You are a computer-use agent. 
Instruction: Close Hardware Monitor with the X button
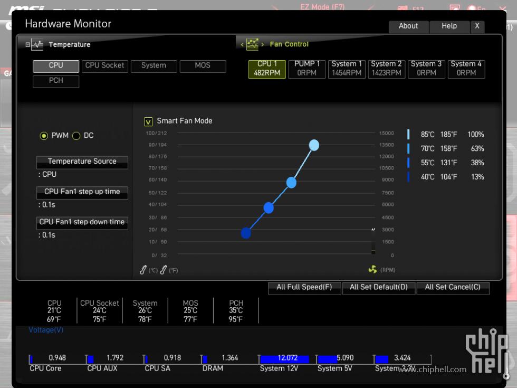click(477, 26)
